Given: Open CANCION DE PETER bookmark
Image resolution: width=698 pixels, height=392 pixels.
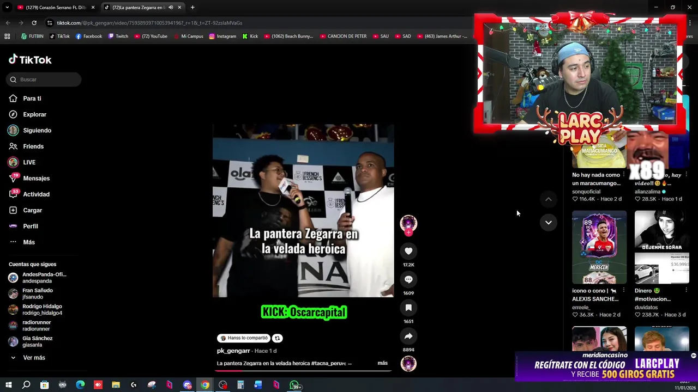Looking at the screenshot, I should (x=343, y=36).
